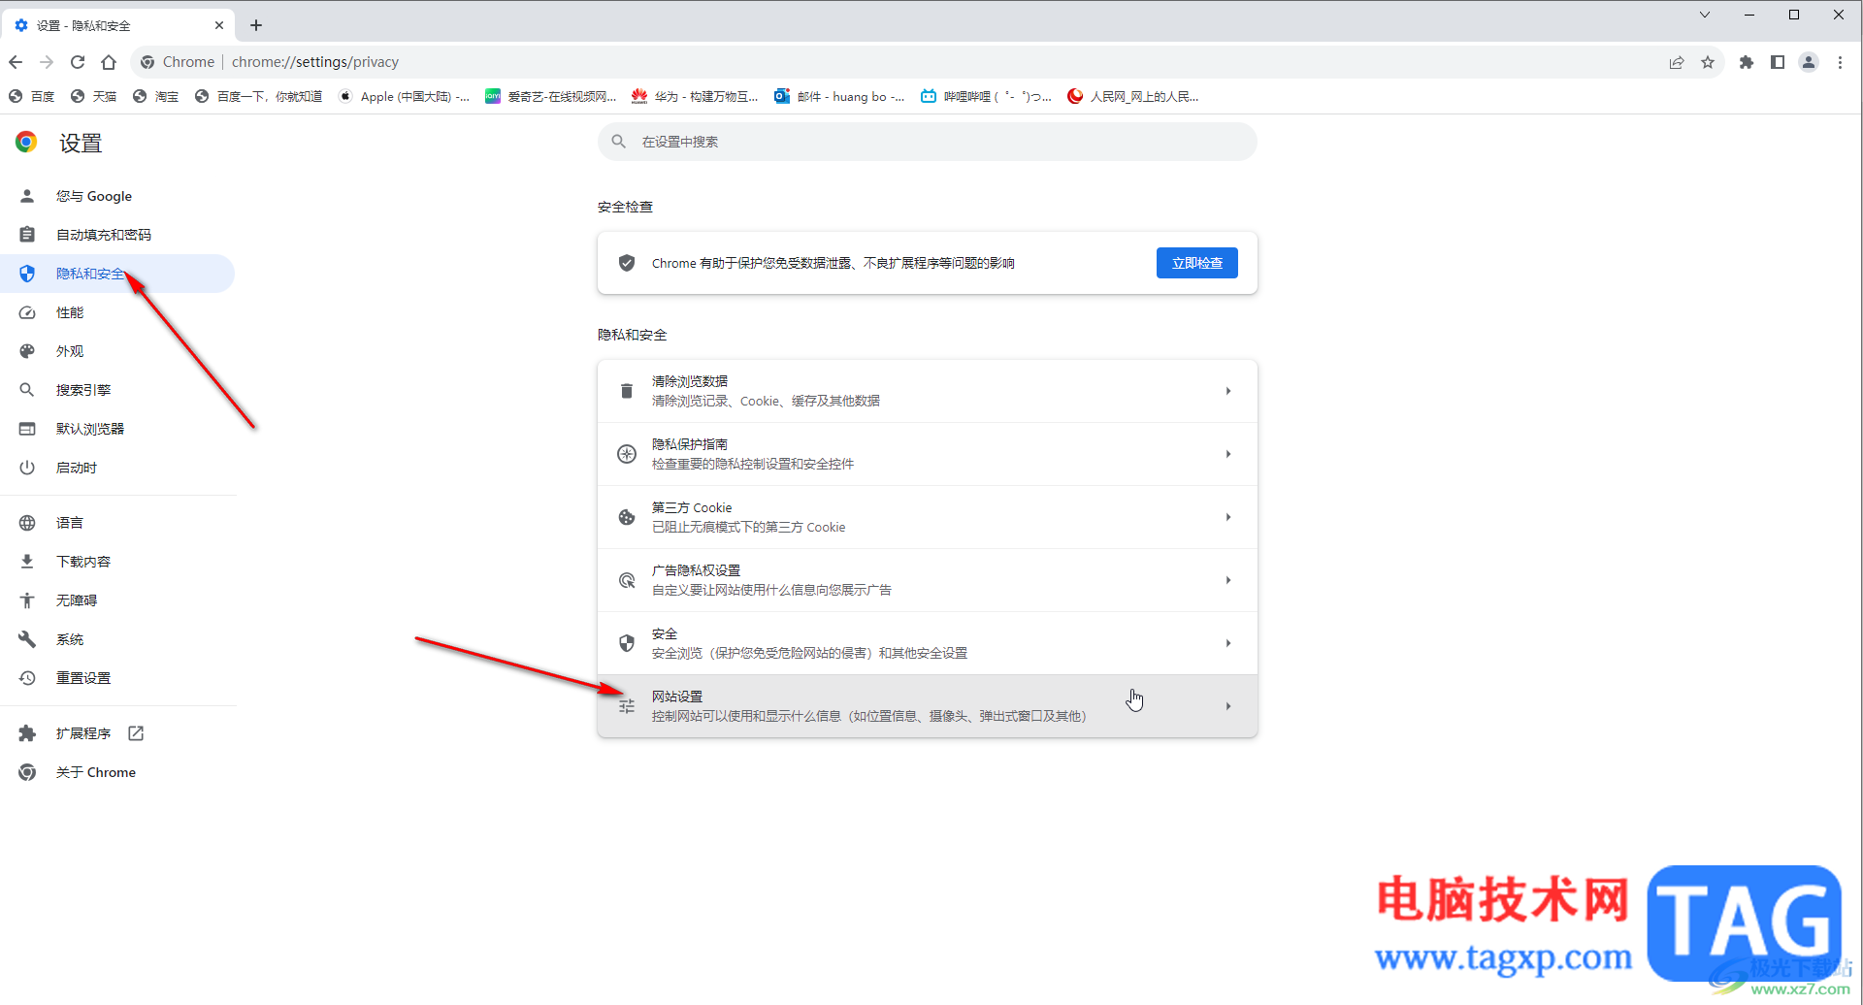Open 爱奇艺 bookmark
Screen dimensions: 1863x1005
pos(551,96)
